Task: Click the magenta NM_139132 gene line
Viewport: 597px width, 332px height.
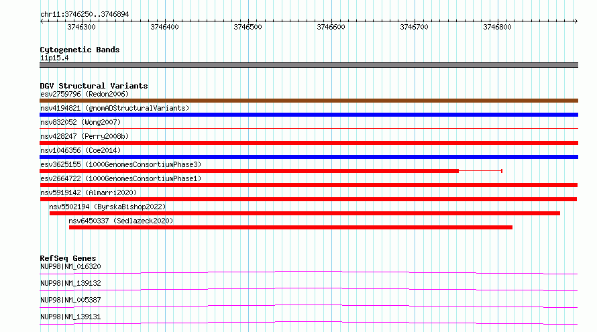Action: pyautogui.click(x=309, y=289)
